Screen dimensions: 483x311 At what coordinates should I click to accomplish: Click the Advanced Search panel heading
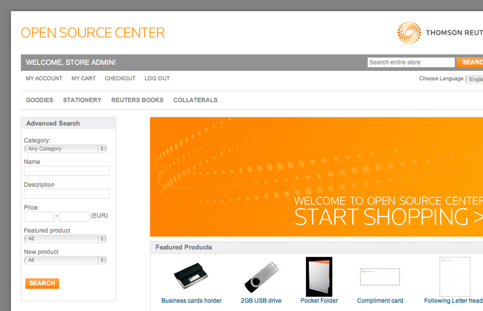point(53,123)
